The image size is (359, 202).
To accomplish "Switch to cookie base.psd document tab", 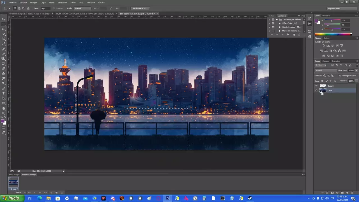I will click(29, 13).
